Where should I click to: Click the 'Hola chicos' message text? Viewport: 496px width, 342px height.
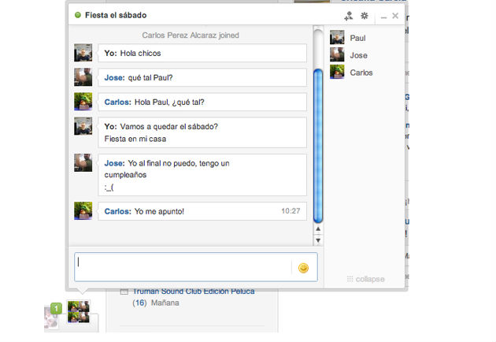coord(140,54)
